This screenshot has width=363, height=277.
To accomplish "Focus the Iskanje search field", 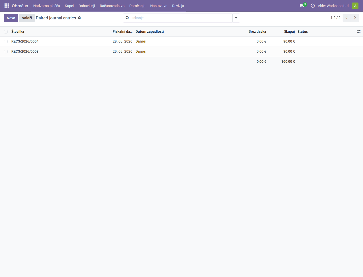I will (181, 18).
